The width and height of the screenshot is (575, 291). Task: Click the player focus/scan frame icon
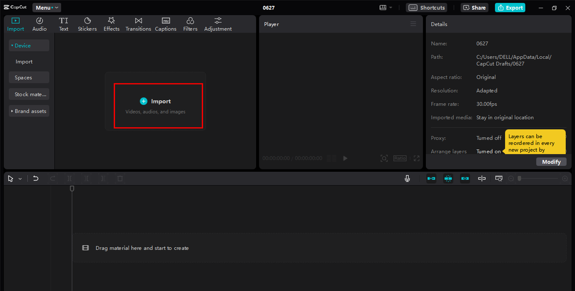[384, 158]
